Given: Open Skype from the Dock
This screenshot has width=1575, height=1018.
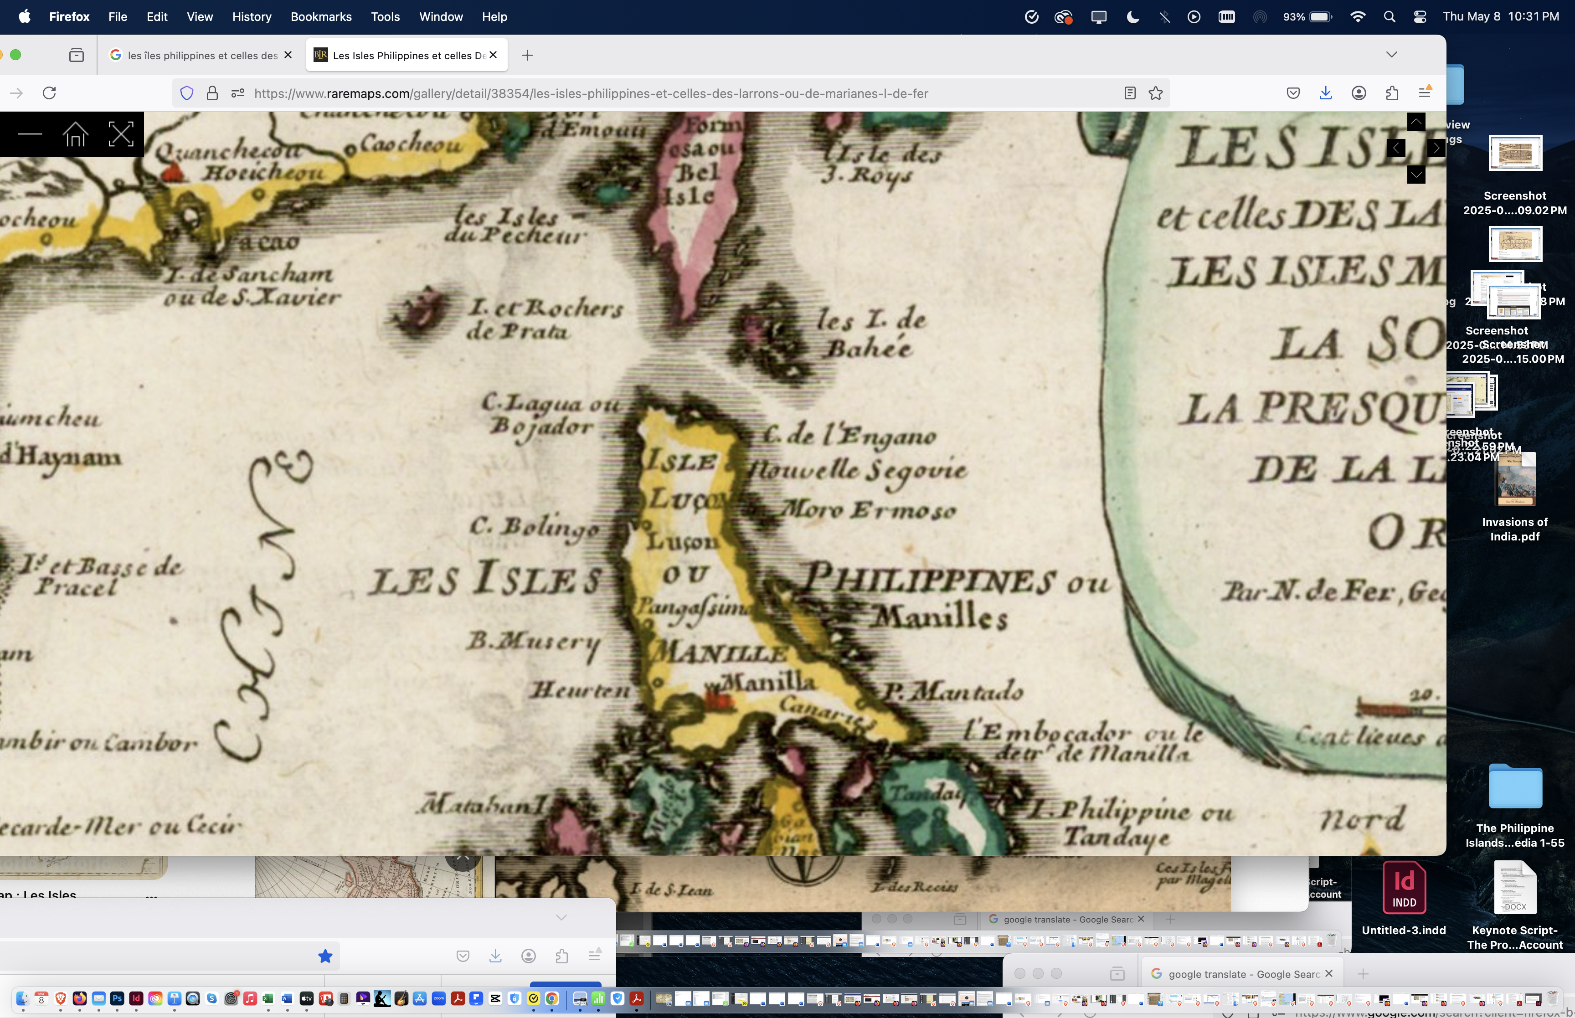Looking at the screenshot, I should click(211, 999).
